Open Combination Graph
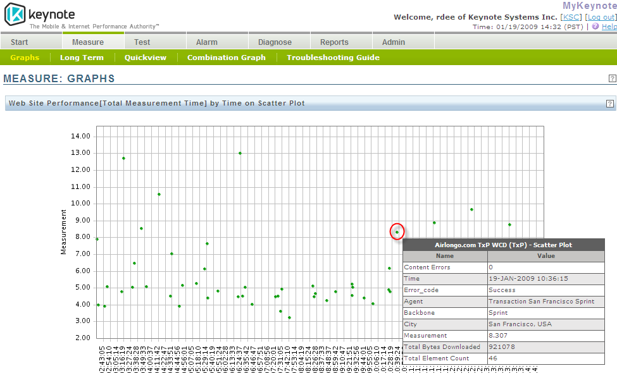This screenshot has width=617, height=373. (227, 58)
